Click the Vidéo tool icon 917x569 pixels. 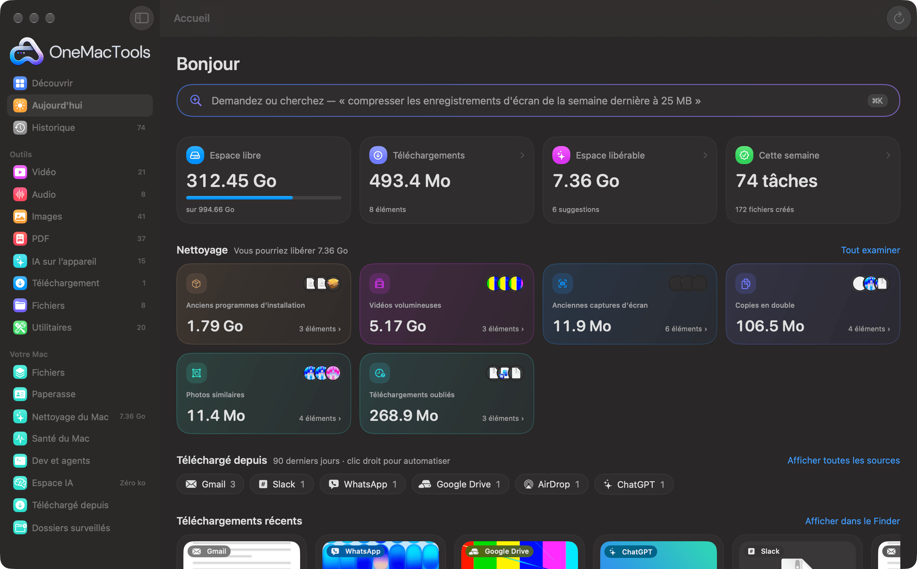tap(20, 172)
